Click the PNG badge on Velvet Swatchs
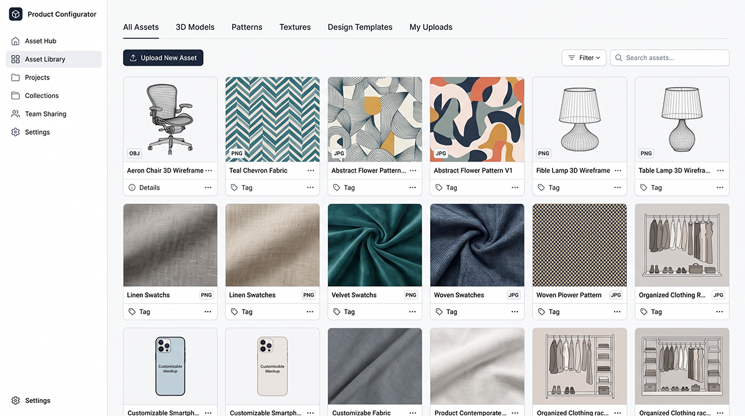This screenshot has width=745, height=416. tap(411, 295)
